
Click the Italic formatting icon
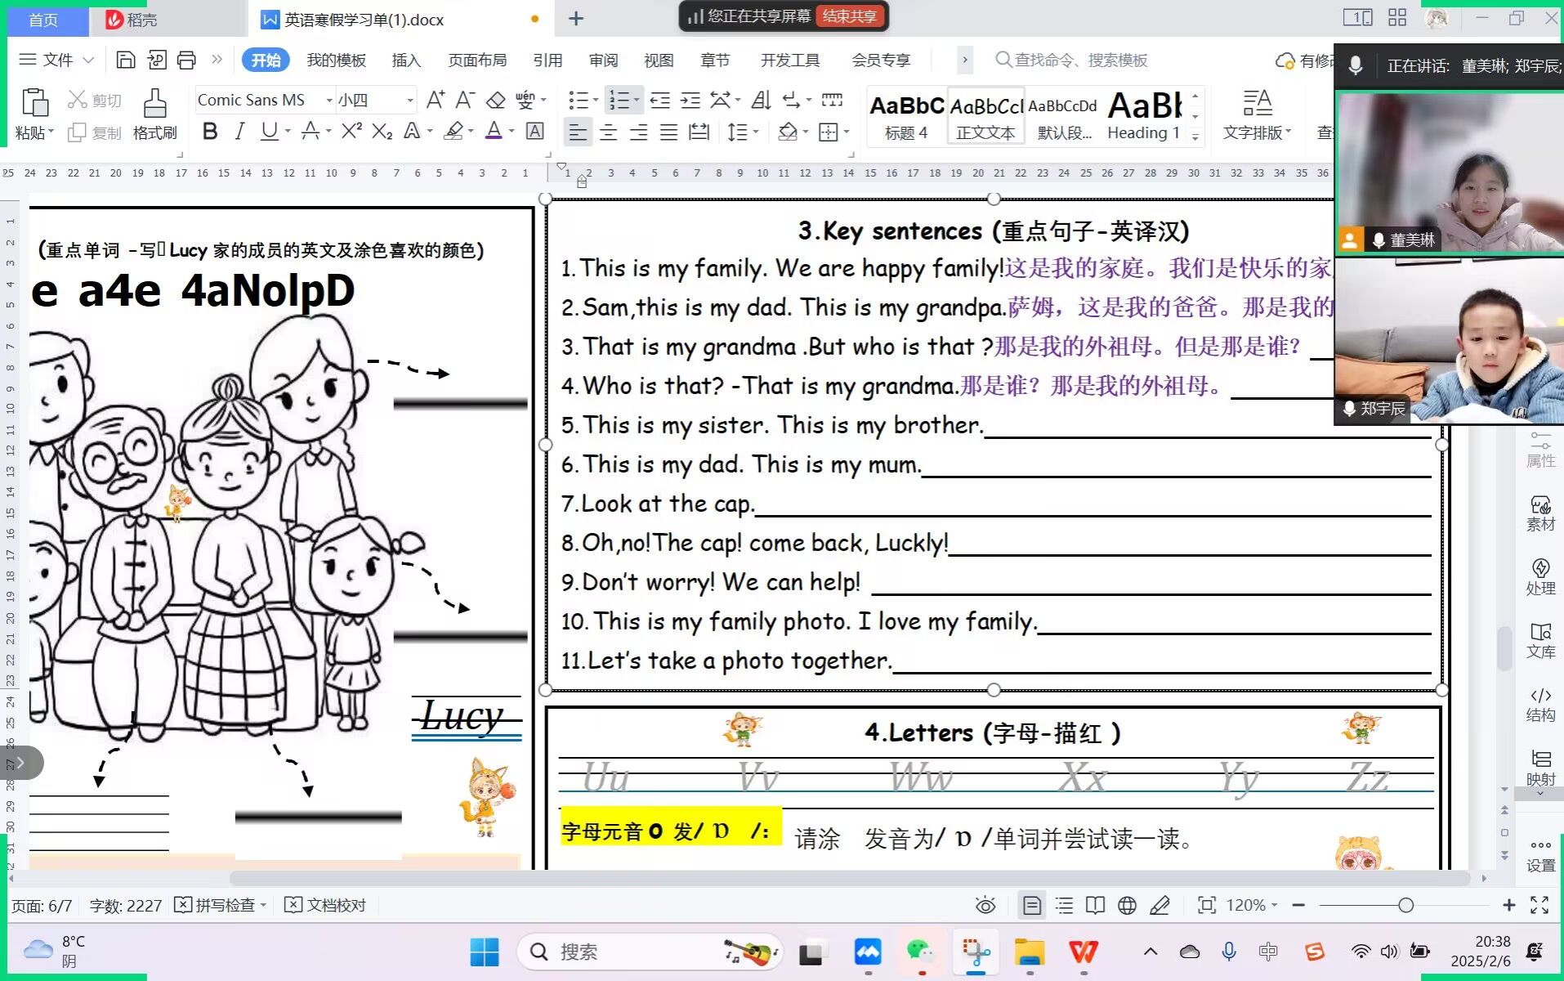pyautogui.click(x=239, y=132)
